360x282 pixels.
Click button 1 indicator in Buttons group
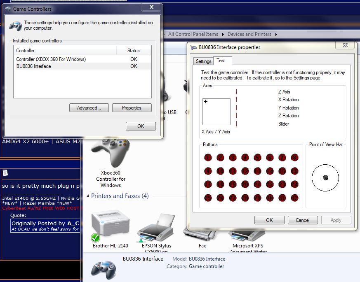tap(208, 158)
